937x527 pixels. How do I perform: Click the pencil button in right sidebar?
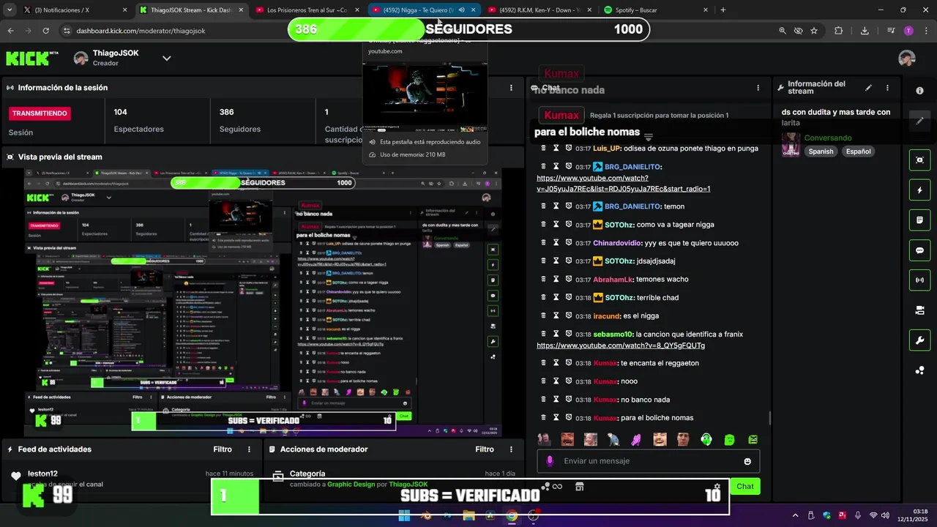[919, 121]
